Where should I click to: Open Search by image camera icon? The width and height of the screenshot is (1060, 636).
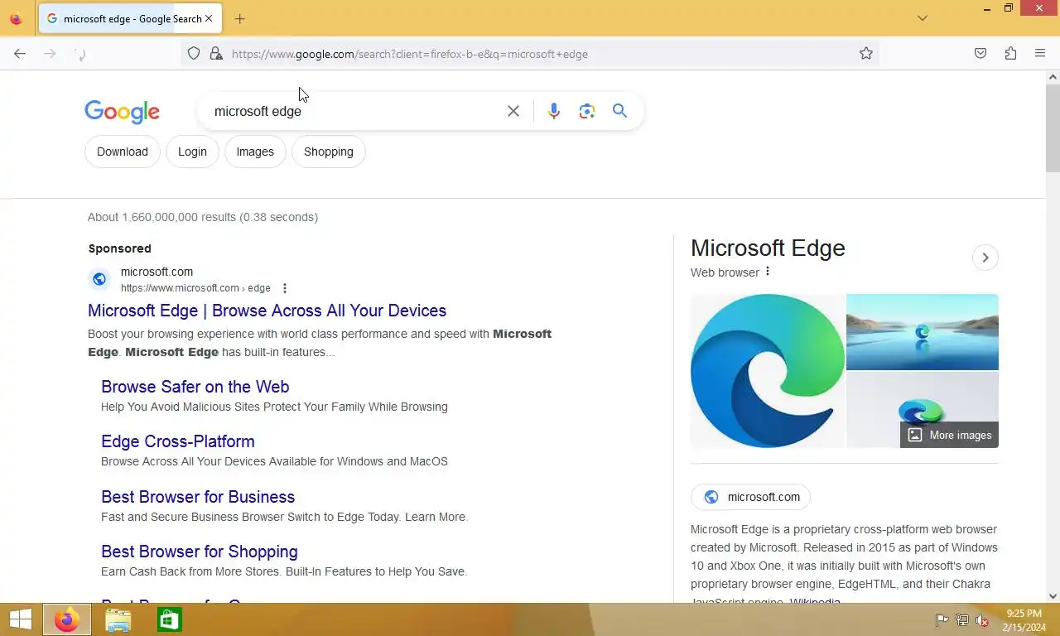(x=587, y=111)
